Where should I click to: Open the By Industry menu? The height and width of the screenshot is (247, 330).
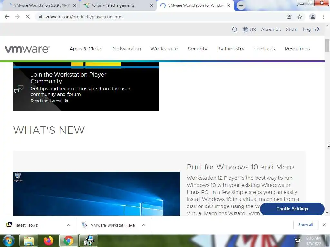pyautogui.click(x=231, y=49)
